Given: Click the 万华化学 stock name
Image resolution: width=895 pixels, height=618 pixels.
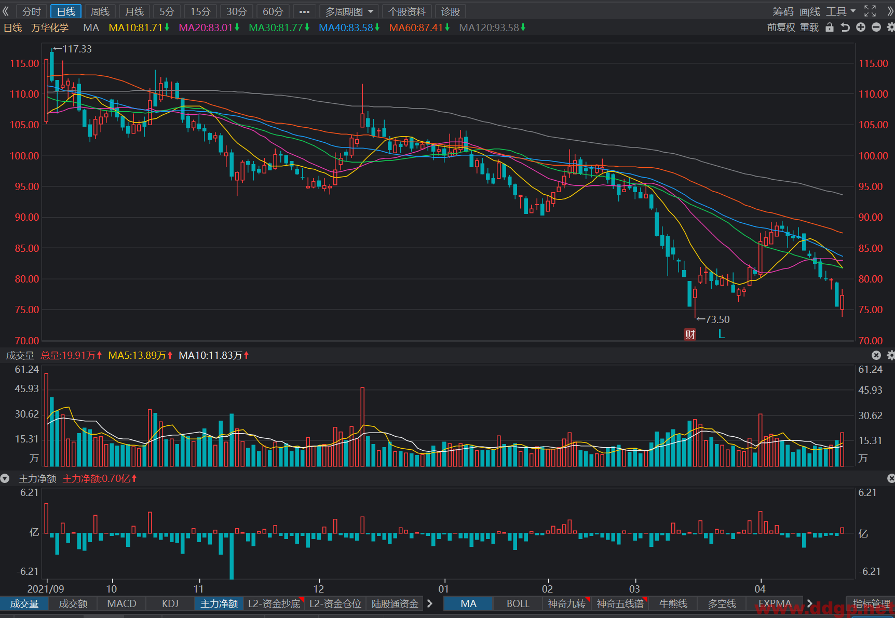Looking at the screenshot, I should click(x=50, y=28).
